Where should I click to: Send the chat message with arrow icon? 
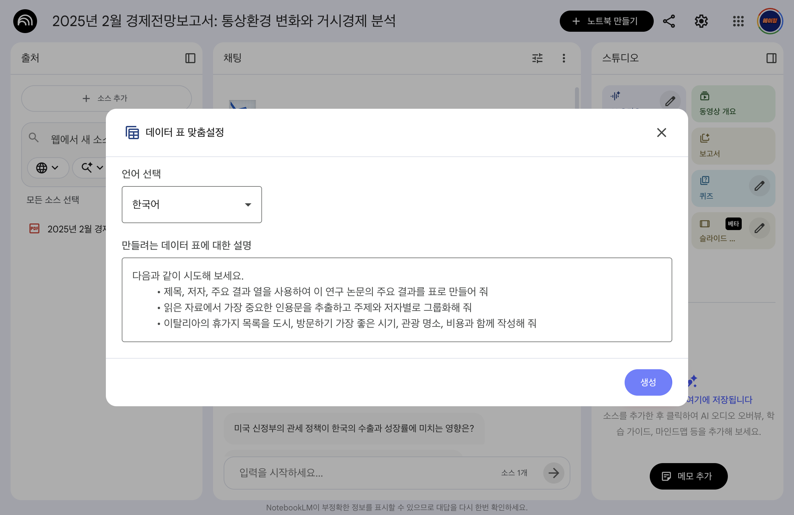click(x=553, y=473)
